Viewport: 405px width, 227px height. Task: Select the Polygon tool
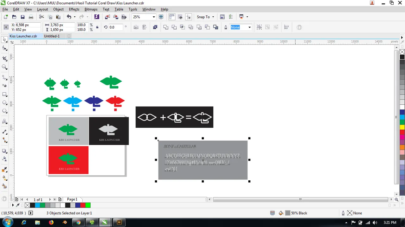(x=4, y=111)
